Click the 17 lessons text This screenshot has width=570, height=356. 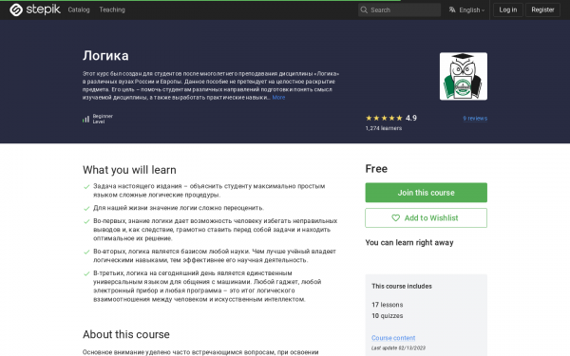click(388, 305)
